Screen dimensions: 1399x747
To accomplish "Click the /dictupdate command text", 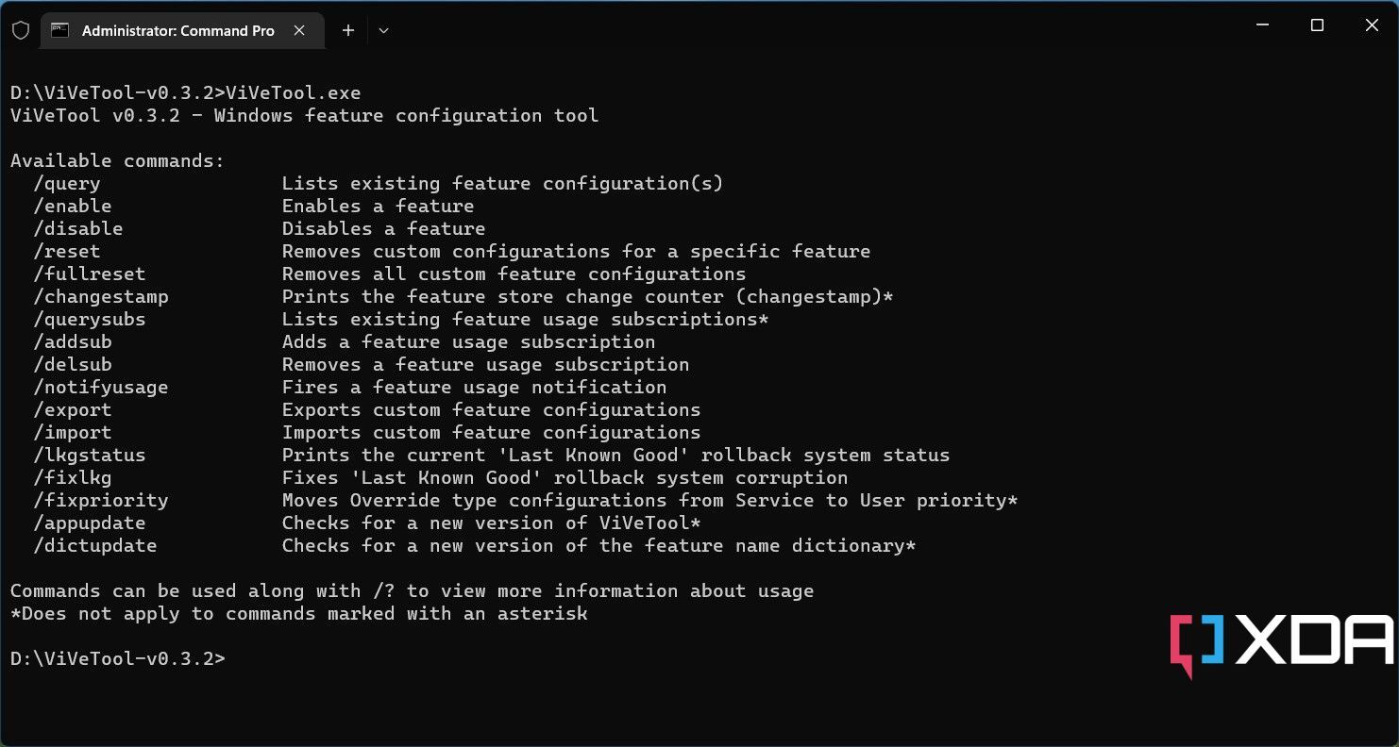I will 95,546.
